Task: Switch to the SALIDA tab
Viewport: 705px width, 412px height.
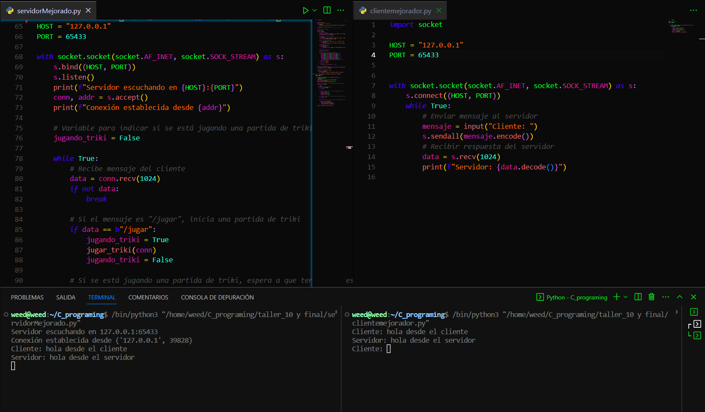Action: tap(65, 297)
